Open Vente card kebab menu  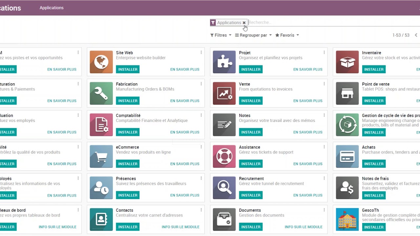click(x=324, y=84)
